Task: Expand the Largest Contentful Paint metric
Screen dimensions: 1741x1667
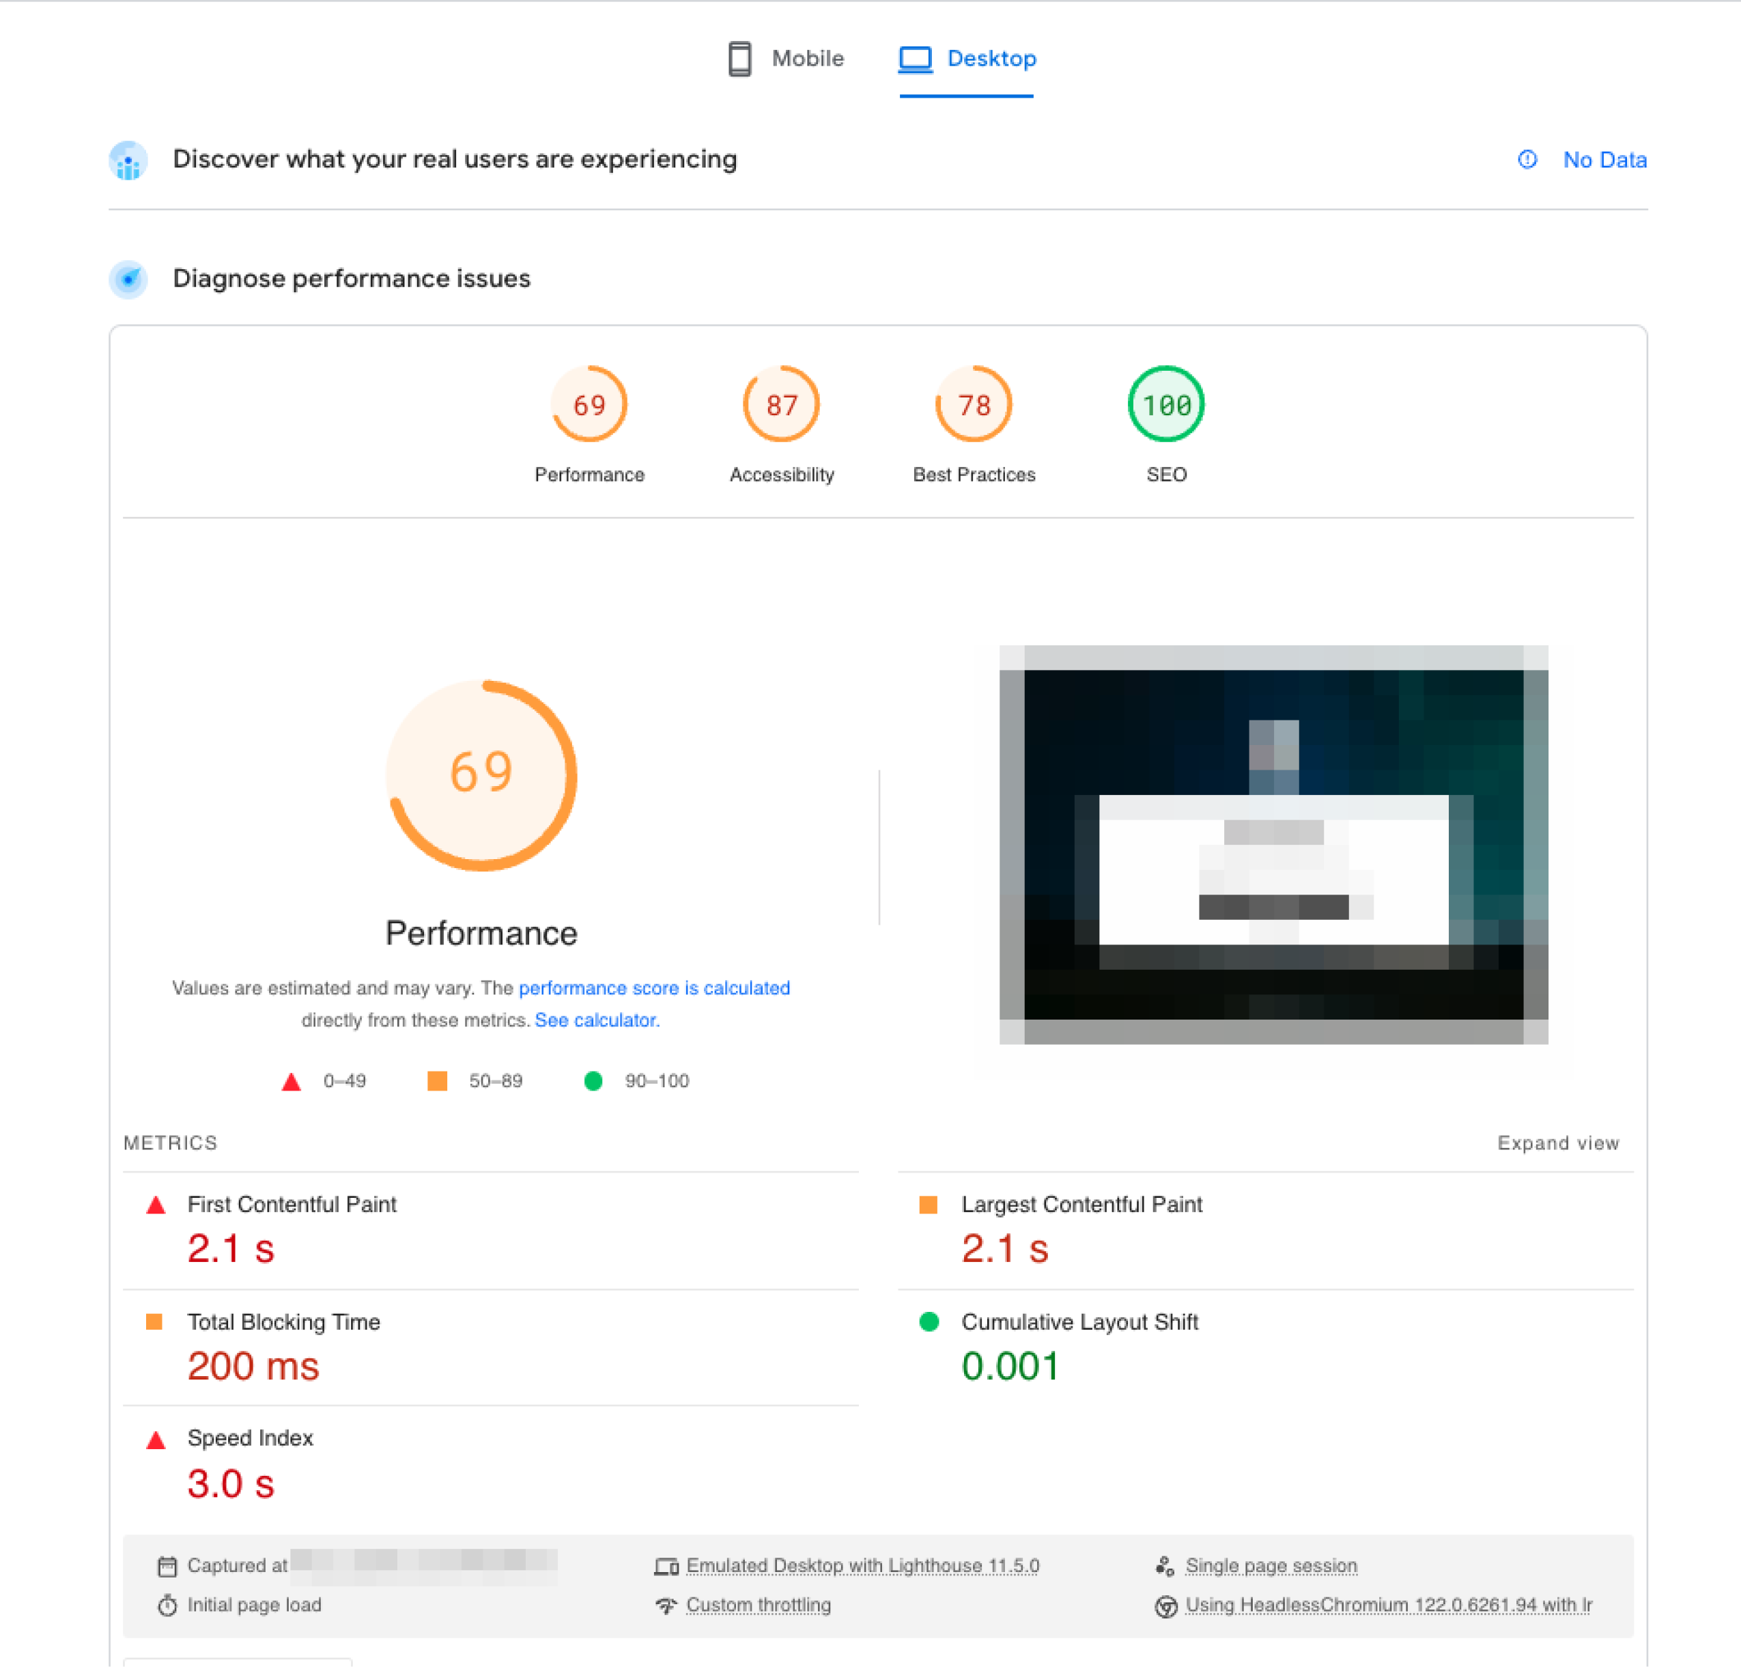Action: pyautogui.click(x=1081, y=1204)
